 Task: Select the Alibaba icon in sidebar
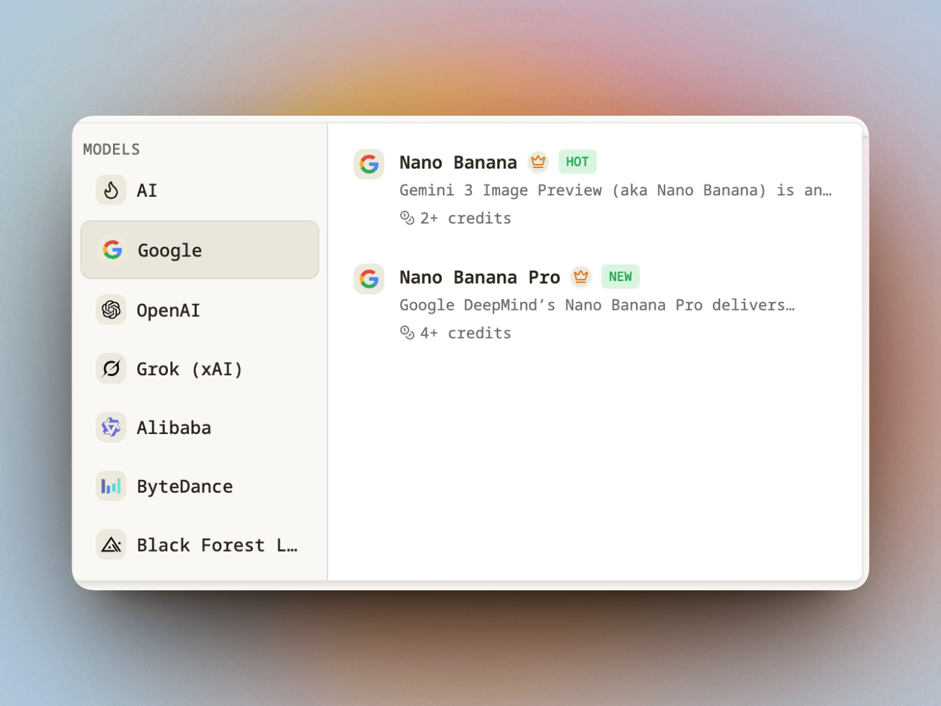click(111, 427)
